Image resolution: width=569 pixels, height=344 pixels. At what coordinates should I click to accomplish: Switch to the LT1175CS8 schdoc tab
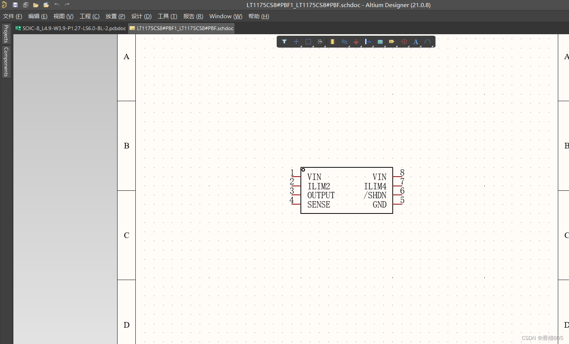pyautogui.click(x=181, y=28)
